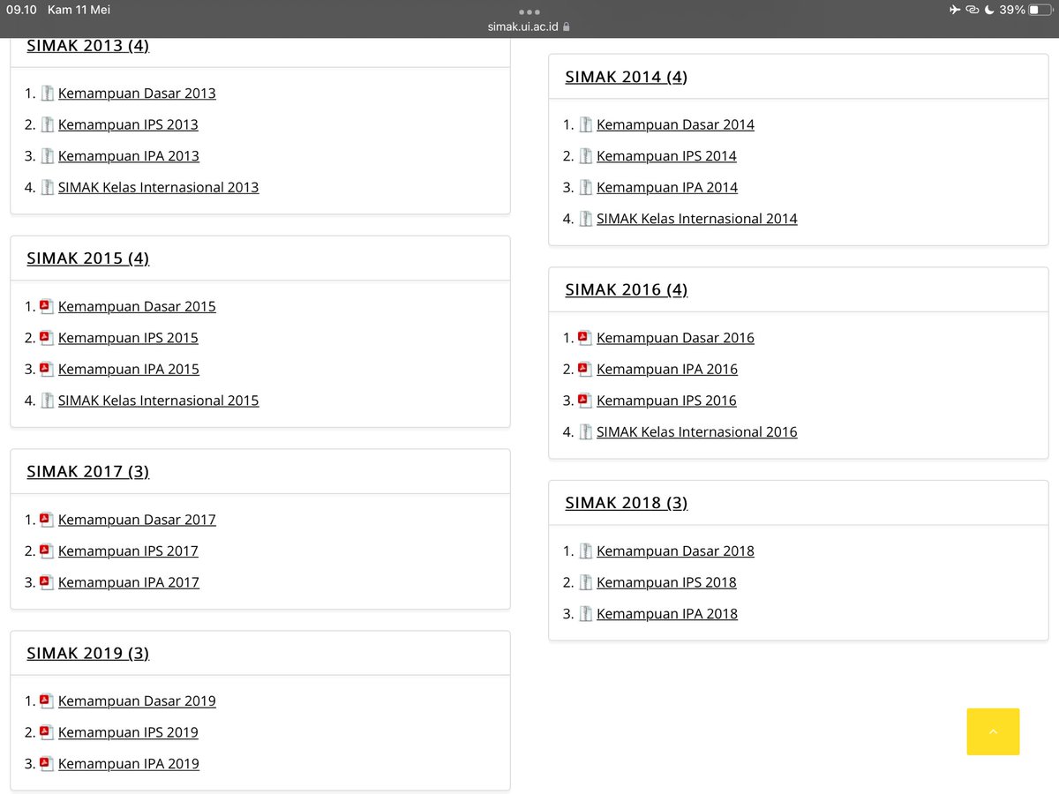Image resolution: width=1059 pixels, height=794 pixels.
Task: Open Kemampuan IPA 2019 link
Action: (x=129, y=763)
